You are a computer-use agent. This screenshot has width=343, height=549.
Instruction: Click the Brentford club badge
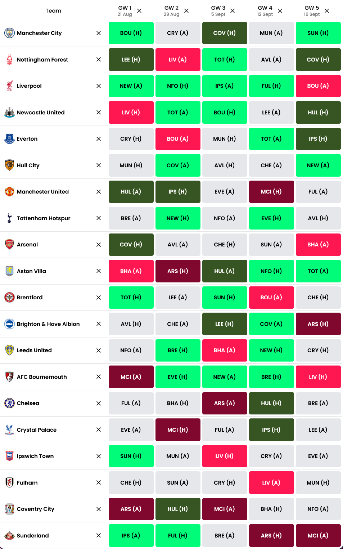(x=9, y=298)
